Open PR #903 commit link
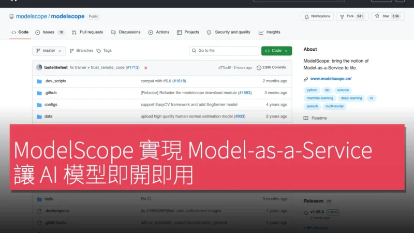Screen dimensions: 414x233 (240, 116)
